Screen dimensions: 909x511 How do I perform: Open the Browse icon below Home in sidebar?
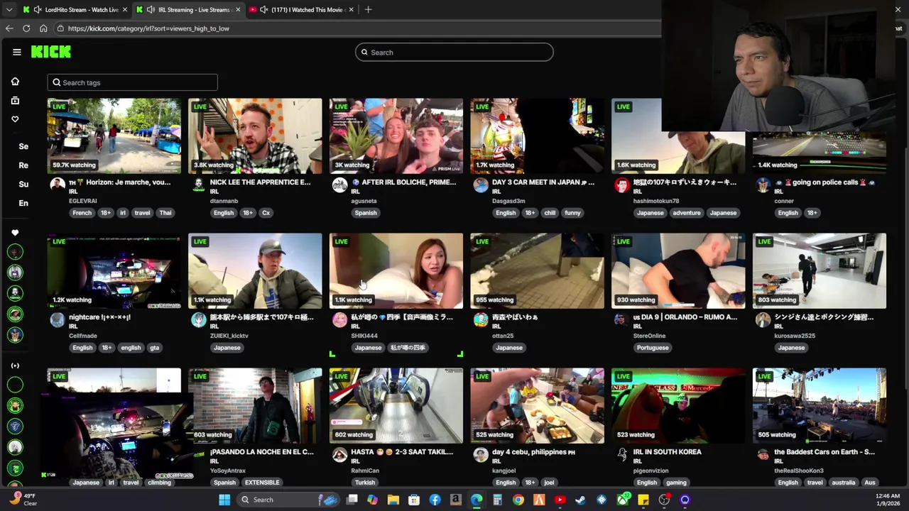15,100
